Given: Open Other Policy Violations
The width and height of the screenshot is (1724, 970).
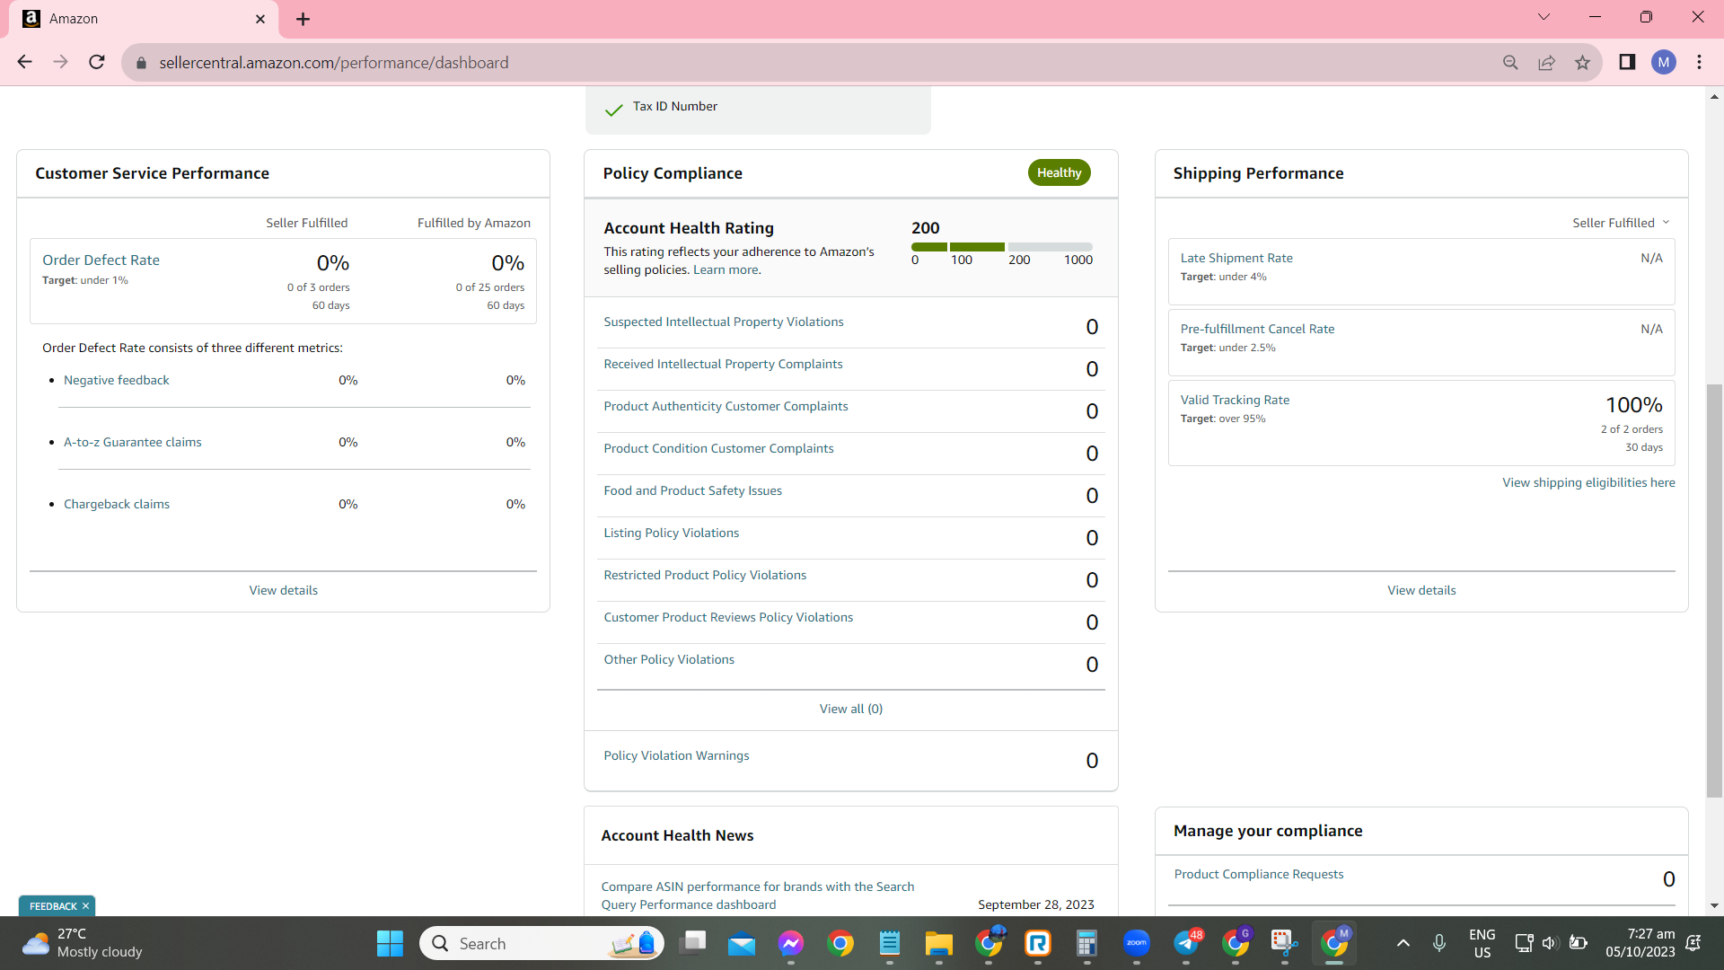Looking at the screenshot, I should point(669,659).
